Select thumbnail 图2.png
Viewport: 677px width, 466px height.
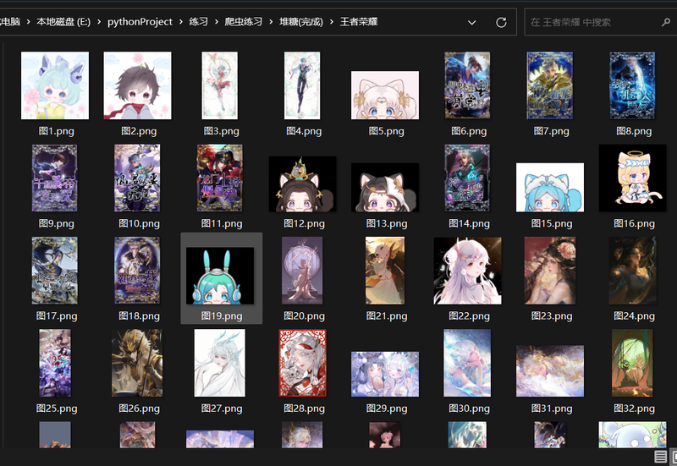pos(137,85)
